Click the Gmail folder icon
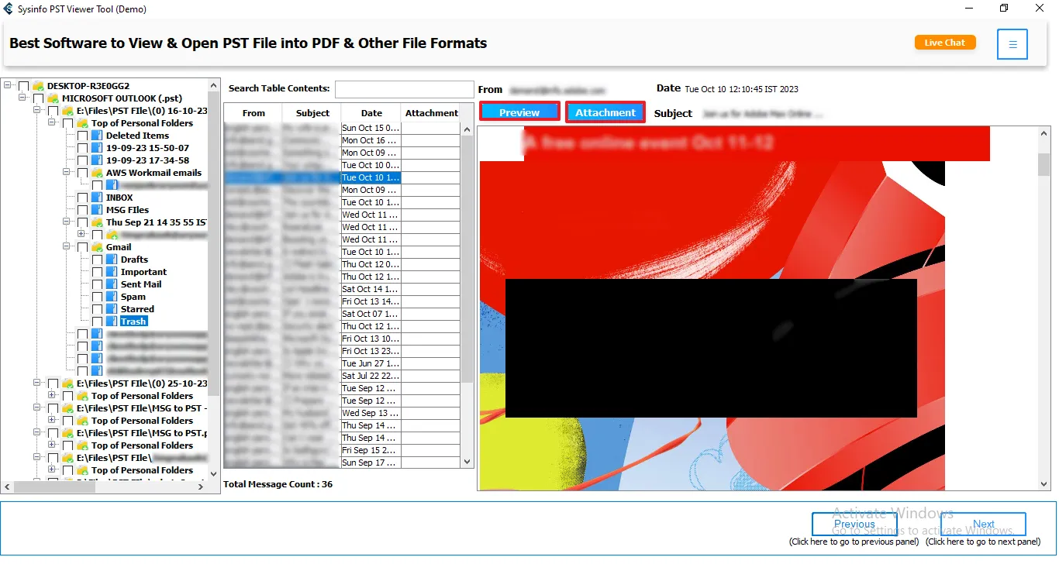This screenshot has width=1059, height=564. [x=97, y=247]
